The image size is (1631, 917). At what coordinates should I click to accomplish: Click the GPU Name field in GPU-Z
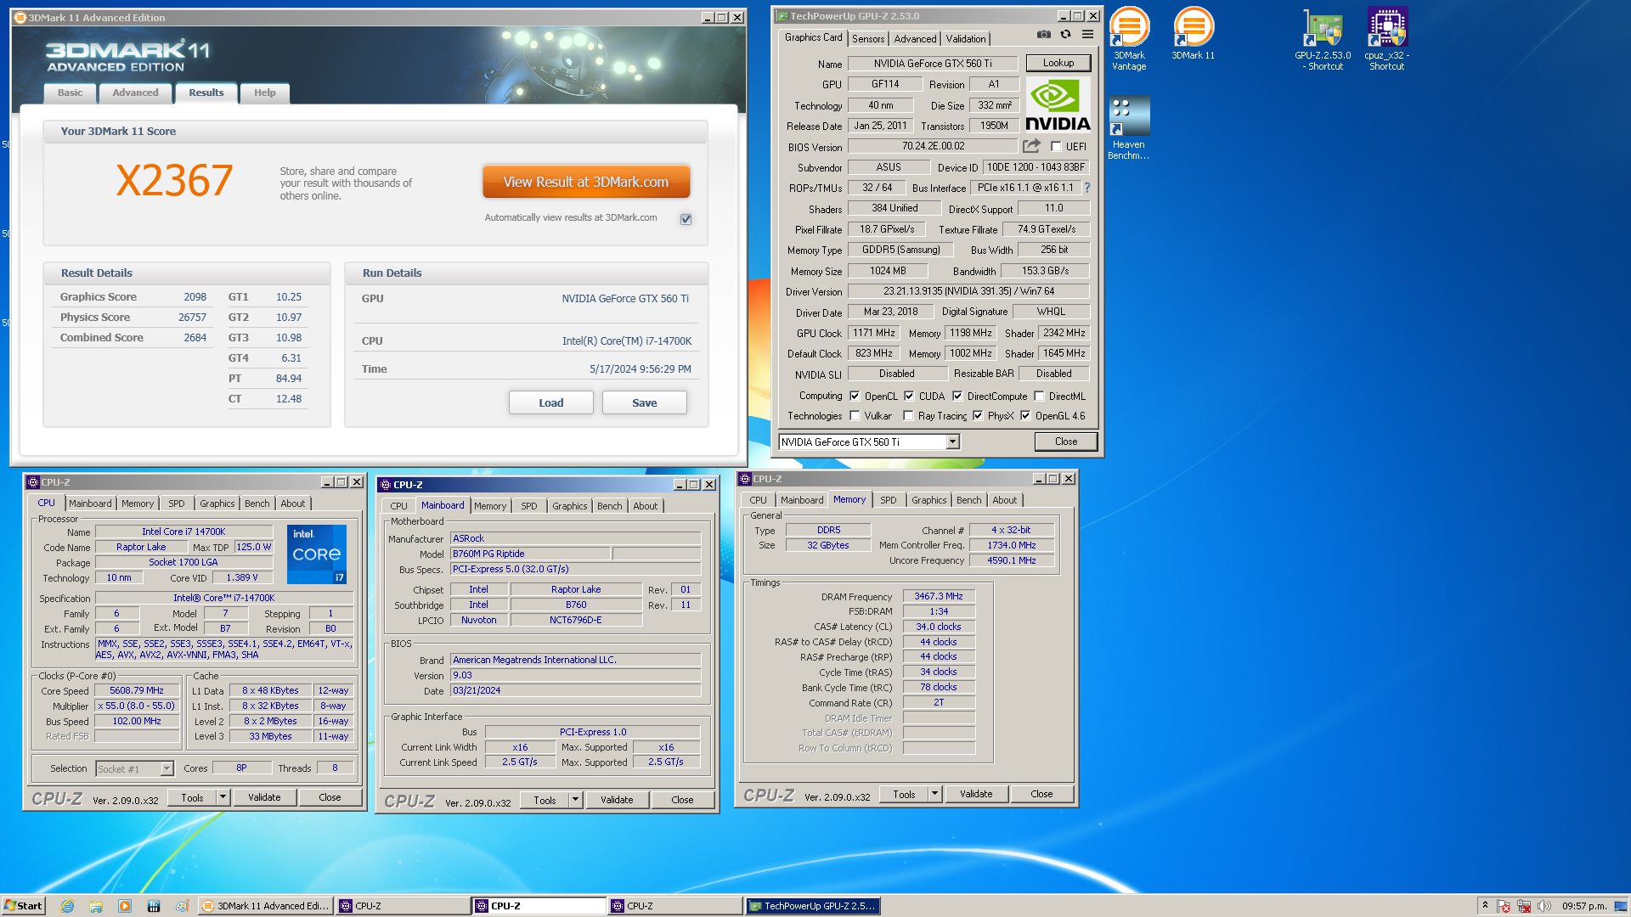(932, 63)
